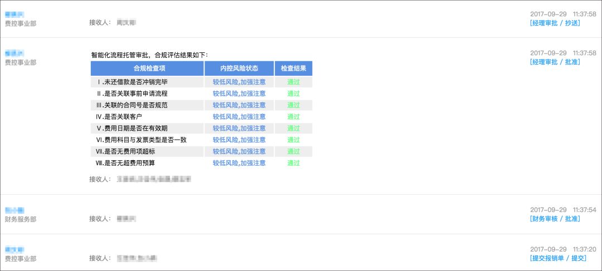
Task: Click 通过 result for 是否无超费用预算
Action: (293, 163)
